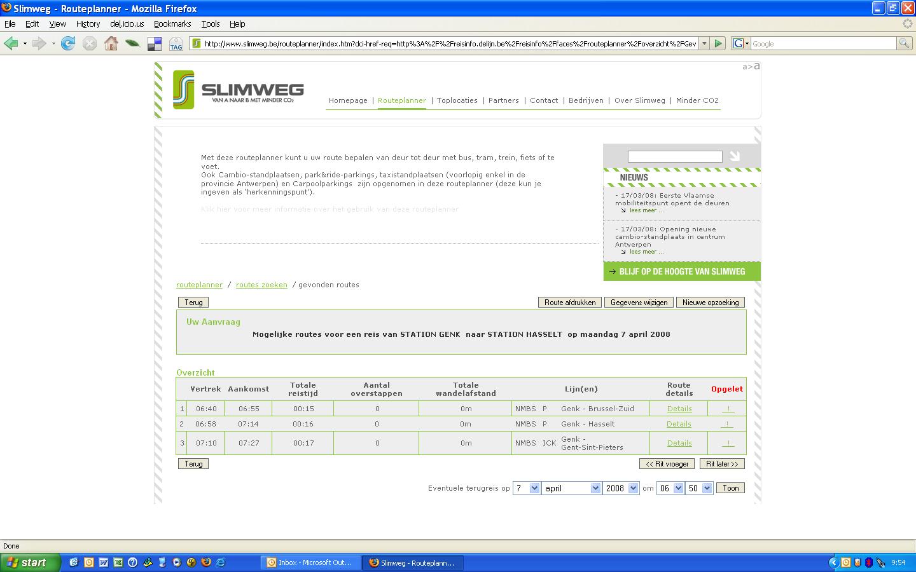Launch Internet Explorer from Quick Launch
Screen dimensions: 916x572
tap(220, 562)
